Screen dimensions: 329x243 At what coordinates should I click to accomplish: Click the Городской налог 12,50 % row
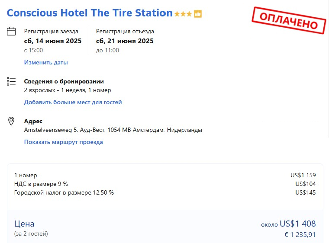tap(165, 192)
